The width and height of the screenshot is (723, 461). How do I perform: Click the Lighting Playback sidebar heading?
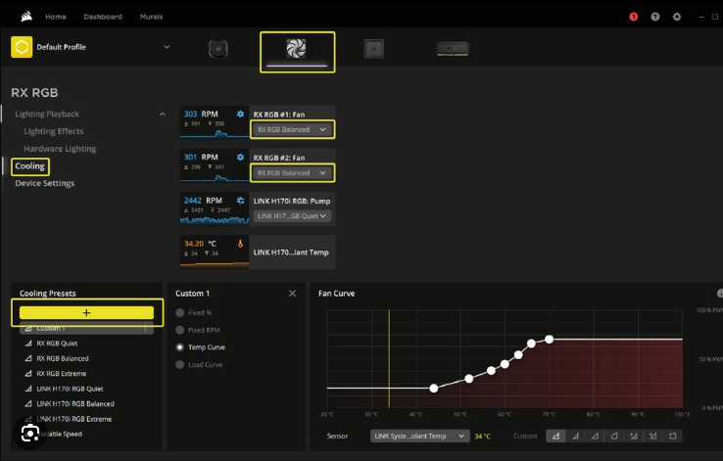(47, 114)
